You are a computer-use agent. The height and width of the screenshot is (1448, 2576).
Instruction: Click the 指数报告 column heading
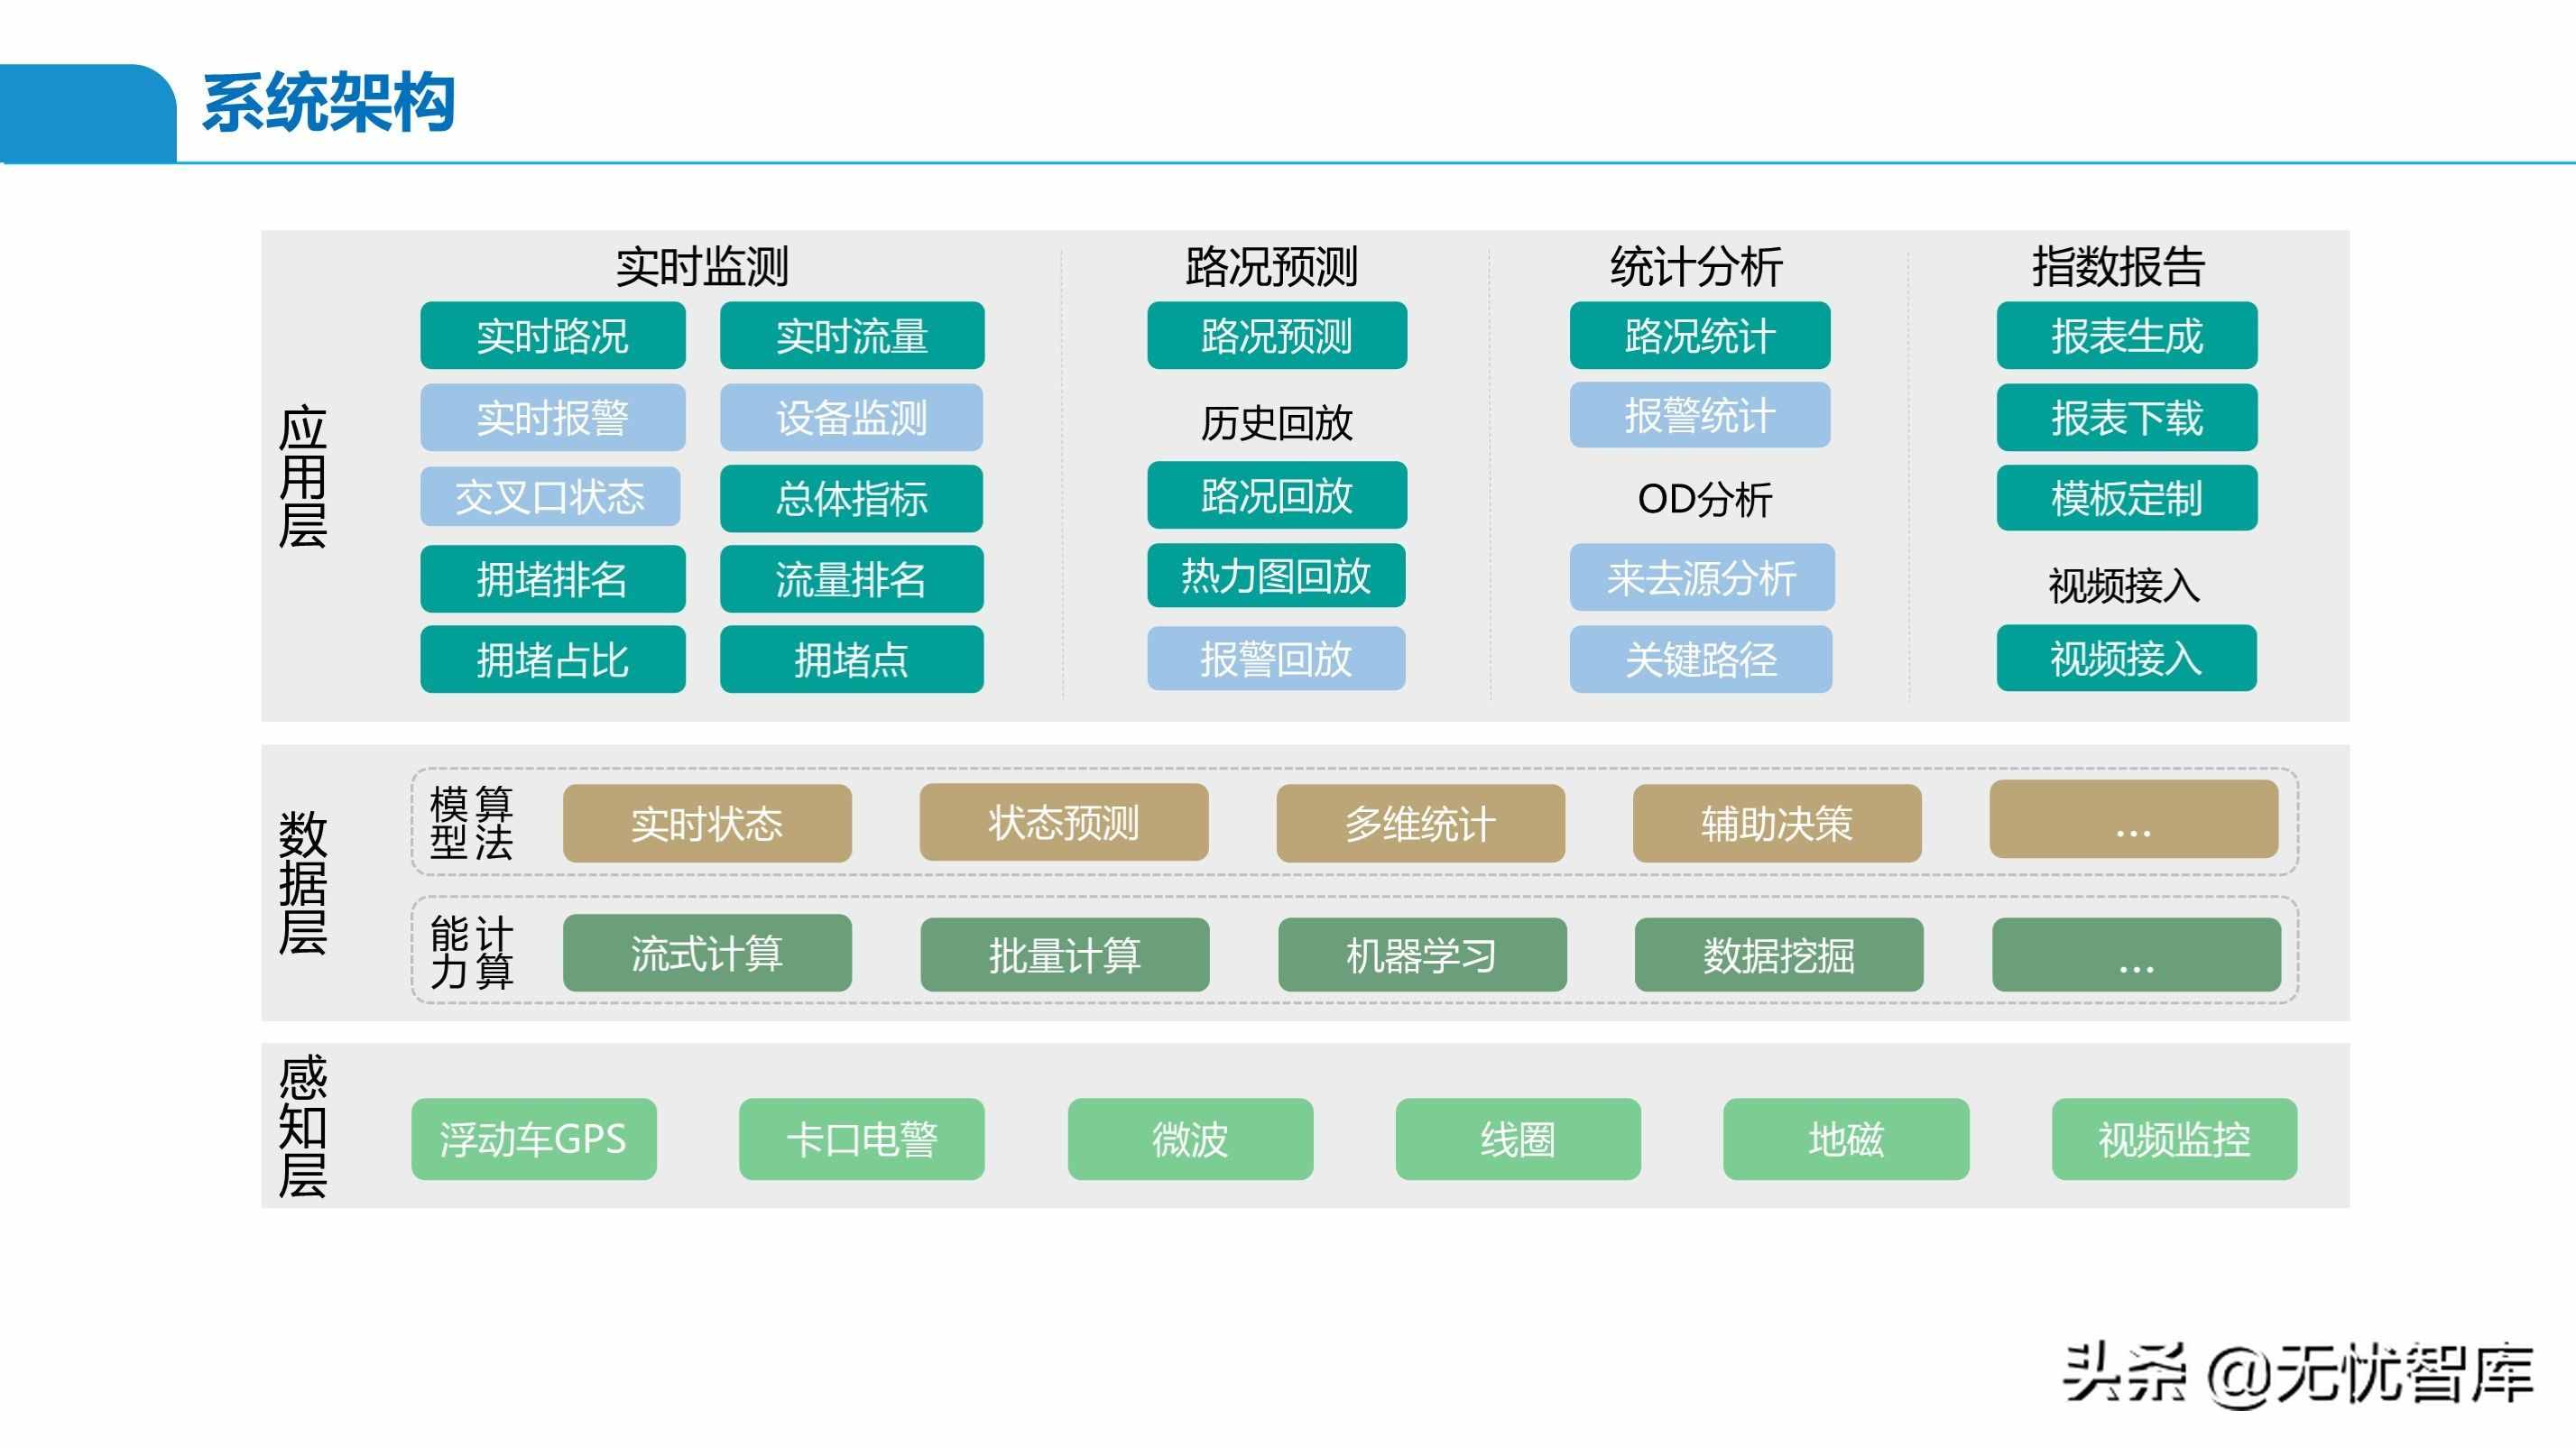(x=2118, y=267)
